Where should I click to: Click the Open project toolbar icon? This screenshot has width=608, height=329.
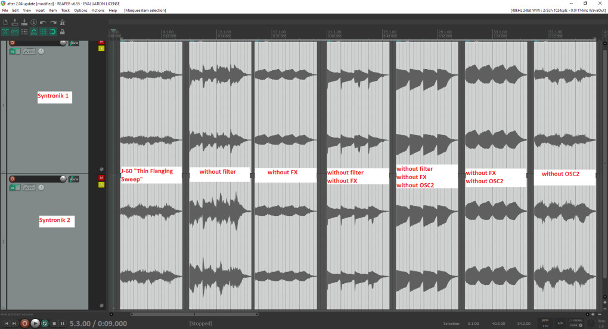[15, 23]
